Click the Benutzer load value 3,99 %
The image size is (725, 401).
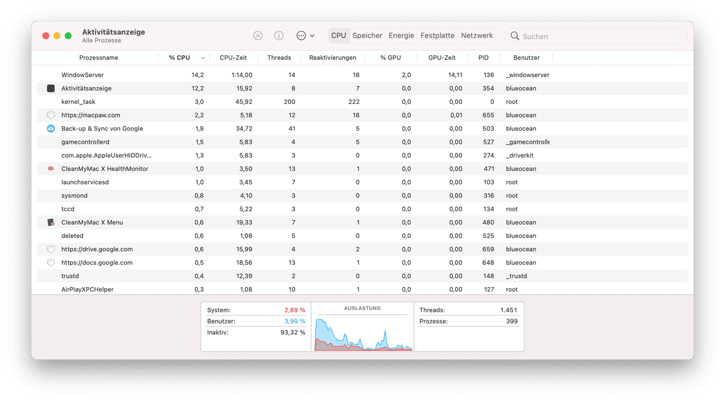click(295, 322)
